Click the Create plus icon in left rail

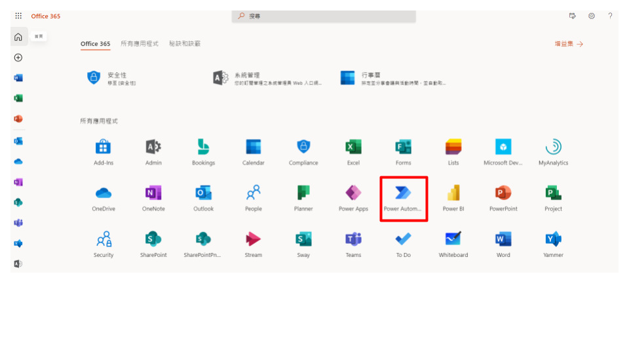click(x=18, y=58)
